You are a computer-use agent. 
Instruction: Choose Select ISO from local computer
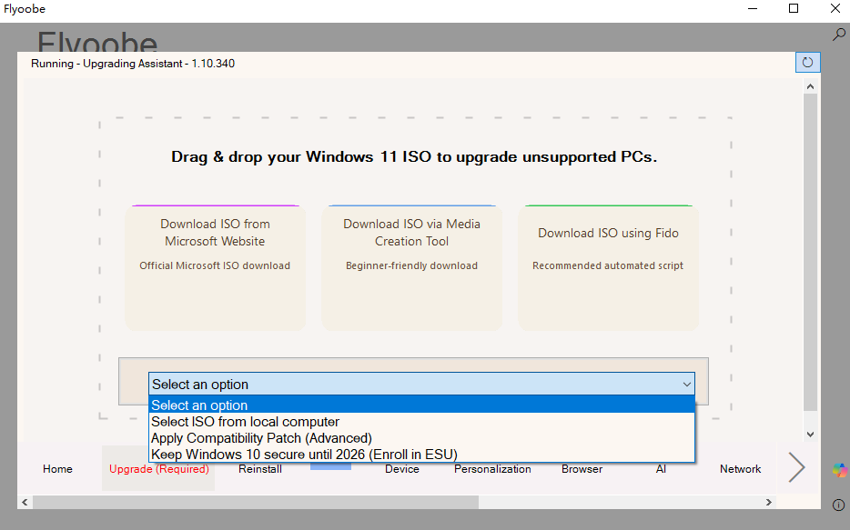click(x=421, y=421)
